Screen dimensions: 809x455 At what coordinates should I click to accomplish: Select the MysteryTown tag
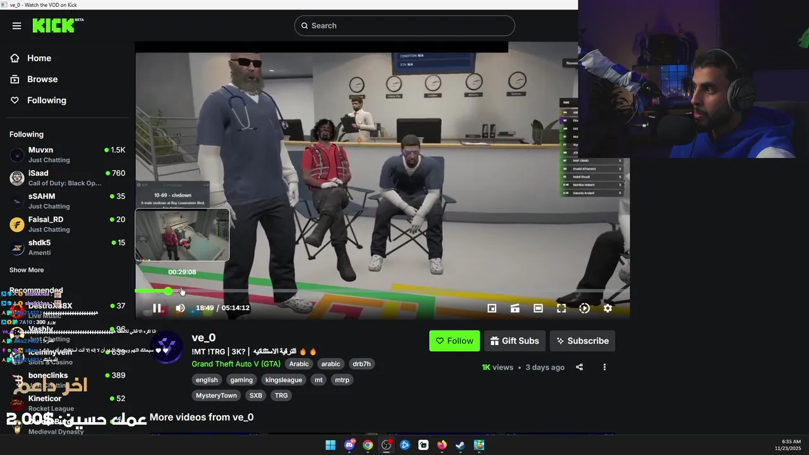click(x=216, y=396)
